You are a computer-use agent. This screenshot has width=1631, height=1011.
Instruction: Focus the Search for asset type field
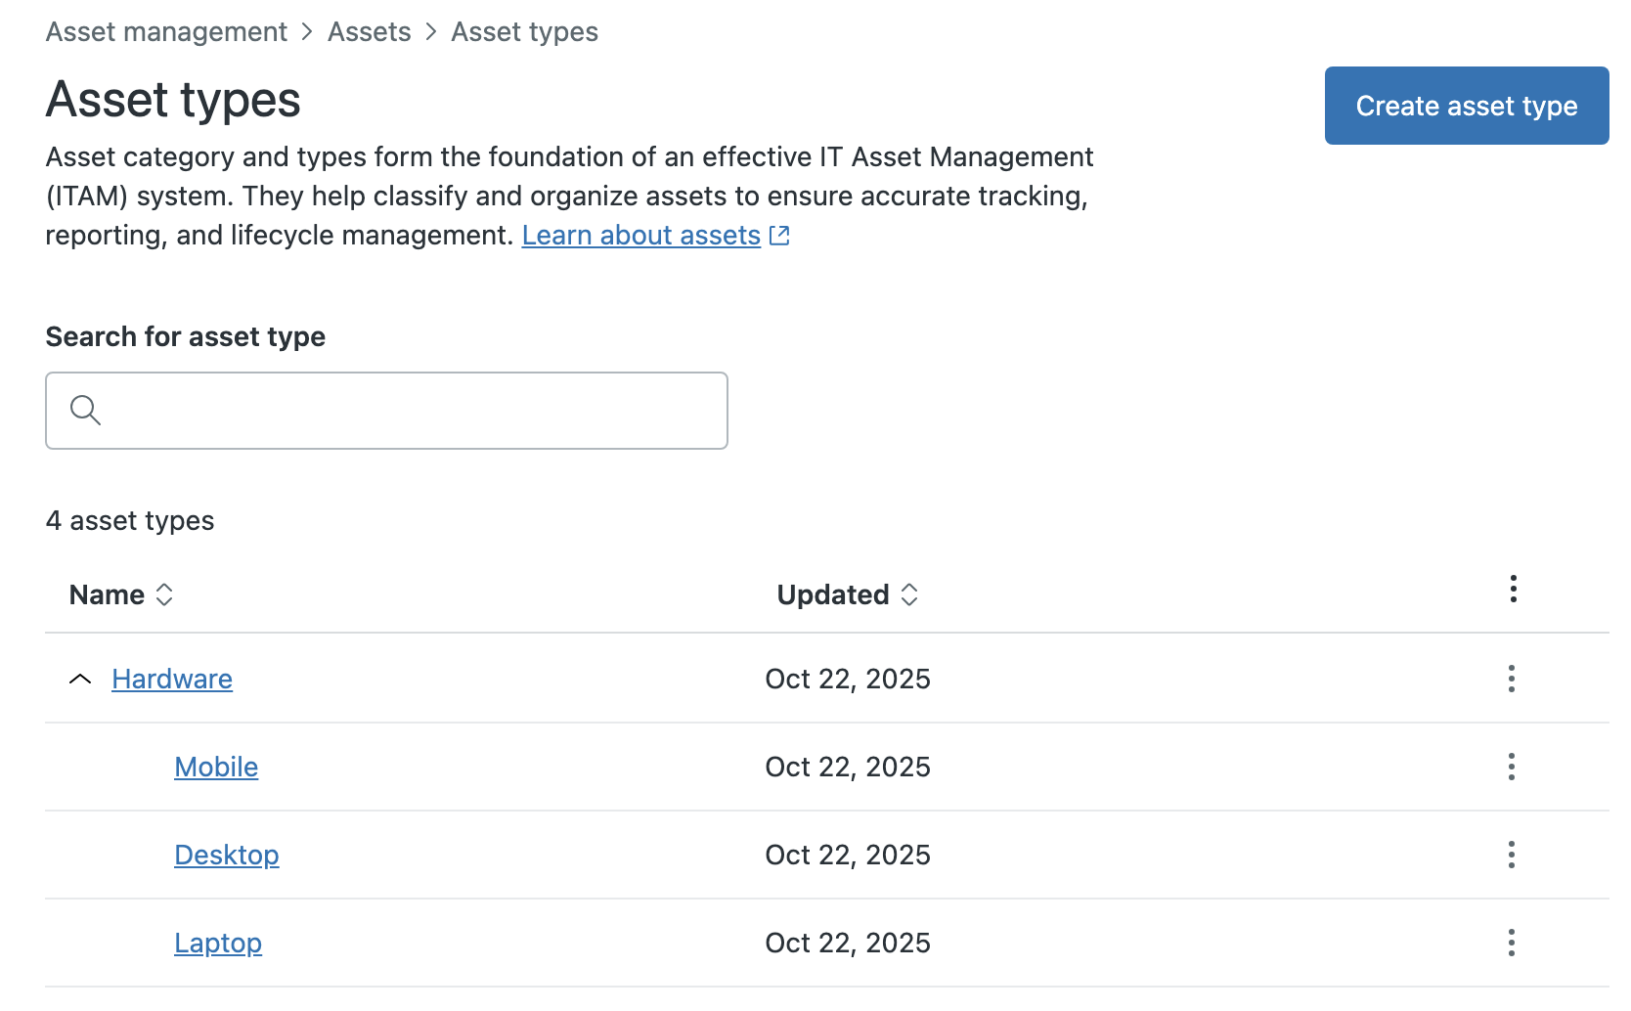click(x=411, y=411)
